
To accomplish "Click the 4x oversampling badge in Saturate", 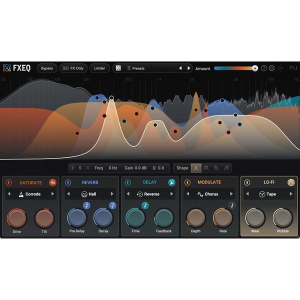I will point(52,182).
